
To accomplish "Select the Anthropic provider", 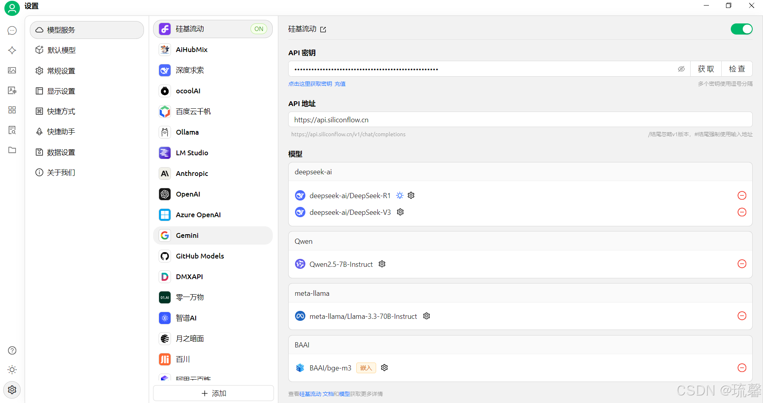I will tap(213, 174).
